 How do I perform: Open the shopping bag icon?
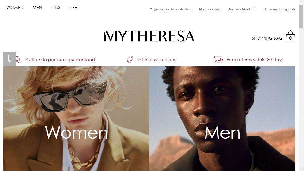click(290, 36)
